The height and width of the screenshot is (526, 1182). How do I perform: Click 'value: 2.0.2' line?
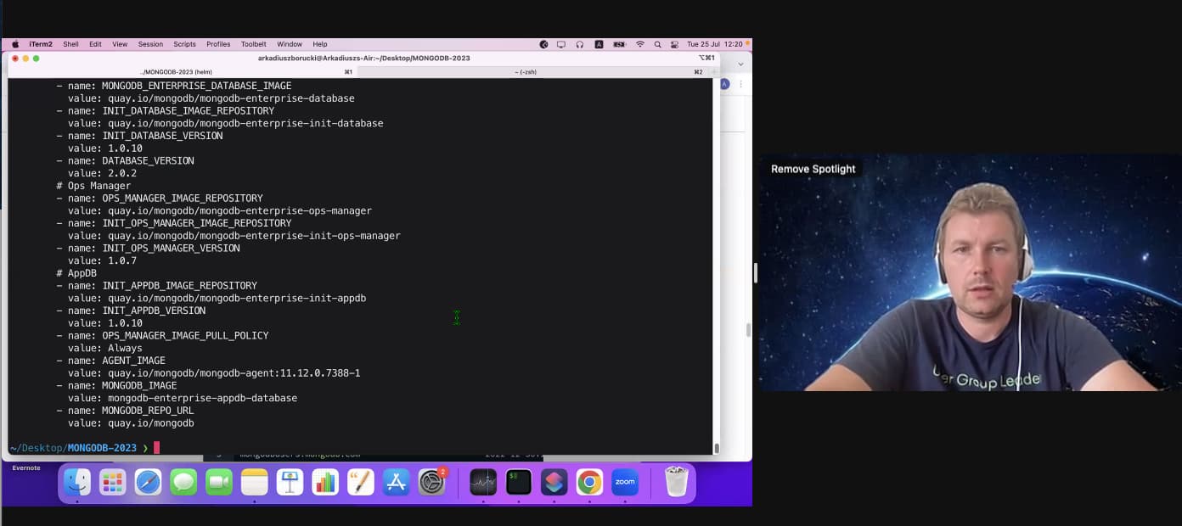(x=102, y=173)
